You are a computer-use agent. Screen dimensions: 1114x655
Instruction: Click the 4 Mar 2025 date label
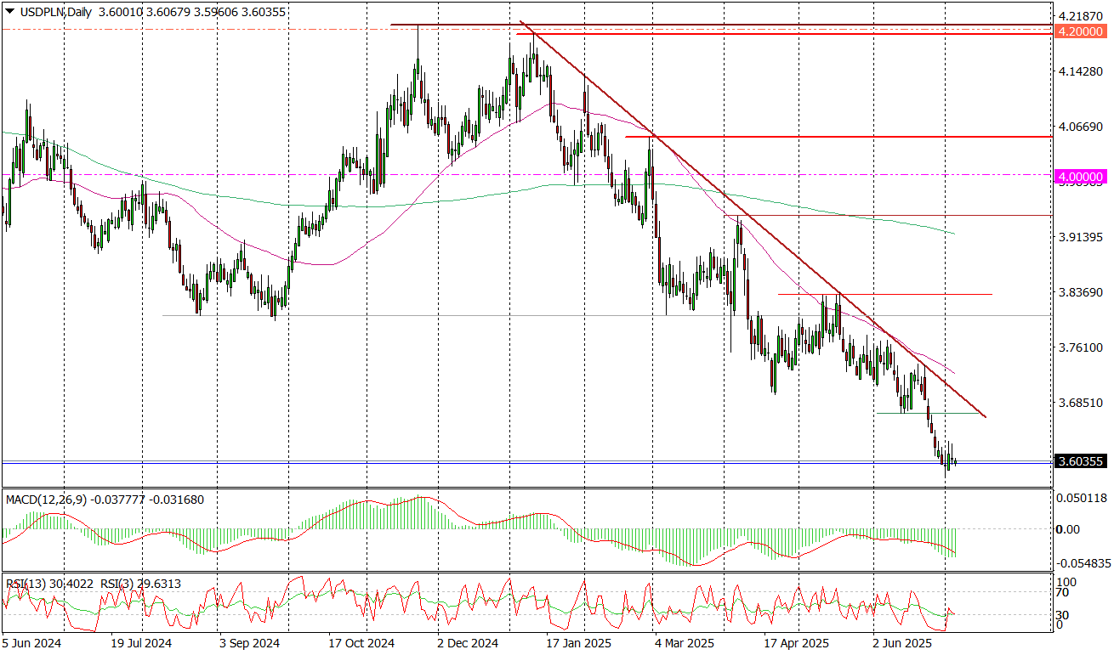pos(685,645)
